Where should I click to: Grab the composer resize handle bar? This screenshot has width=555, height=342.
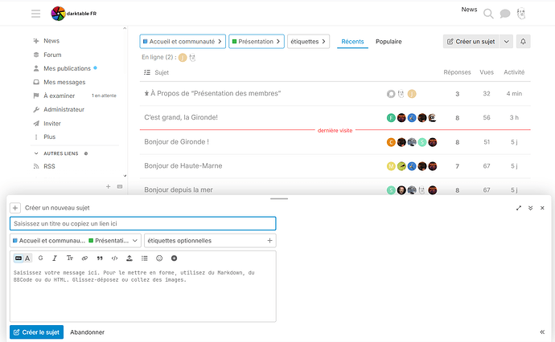coord(279,198)
